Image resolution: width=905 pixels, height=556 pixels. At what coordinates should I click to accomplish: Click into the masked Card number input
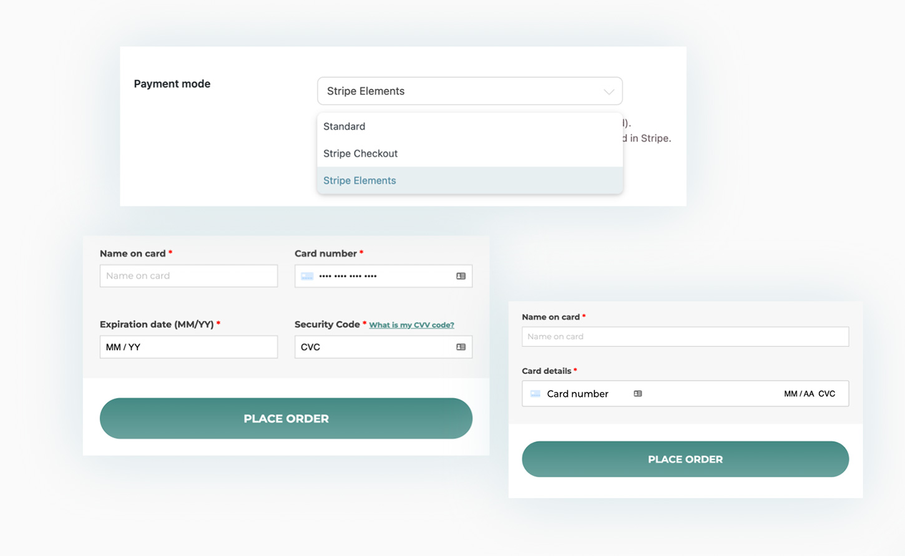pyautogui.click(x=374, y=276)
